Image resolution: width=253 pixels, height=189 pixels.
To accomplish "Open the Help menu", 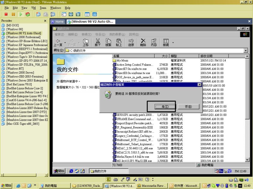I will 67,8.
